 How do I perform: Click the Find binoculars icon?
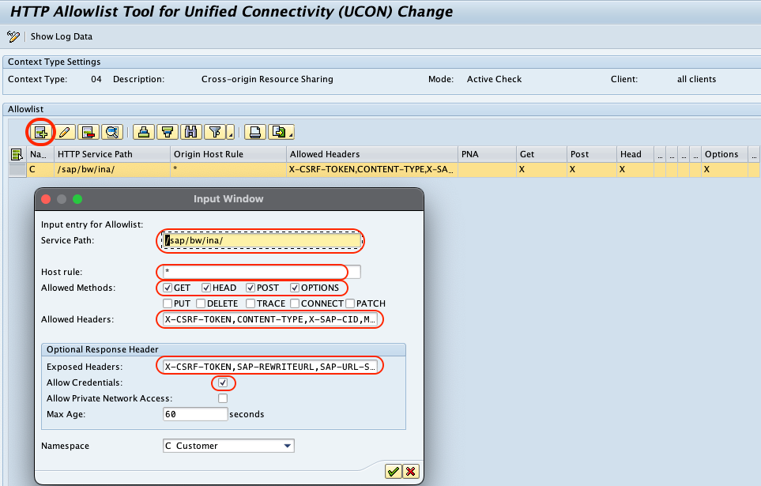click(x=191, y=132)
